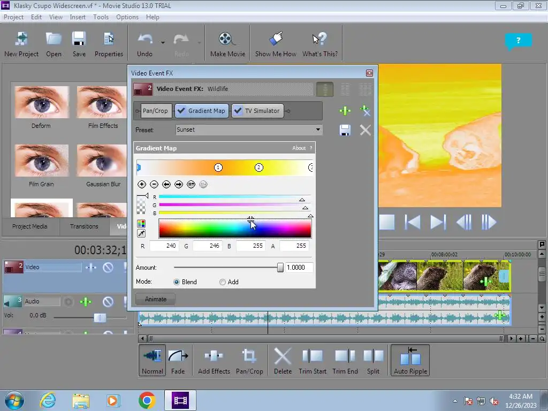Image resolution: width=548 pixels, height=411 pixels.
Task: Remove the selected plug-in from the chain
Action: (365, 111)
